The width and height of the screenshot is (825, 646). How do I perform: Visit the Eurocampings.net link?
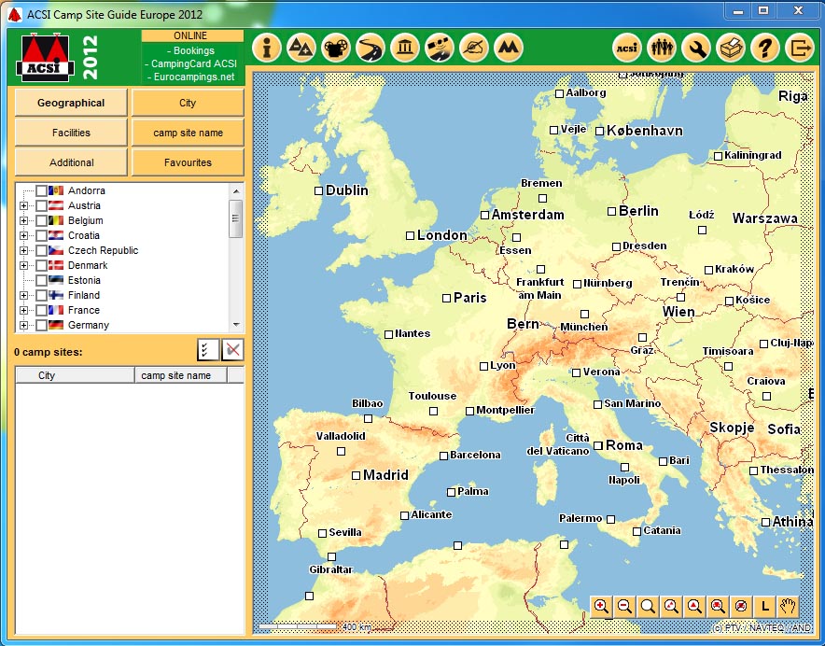point(190,77)
